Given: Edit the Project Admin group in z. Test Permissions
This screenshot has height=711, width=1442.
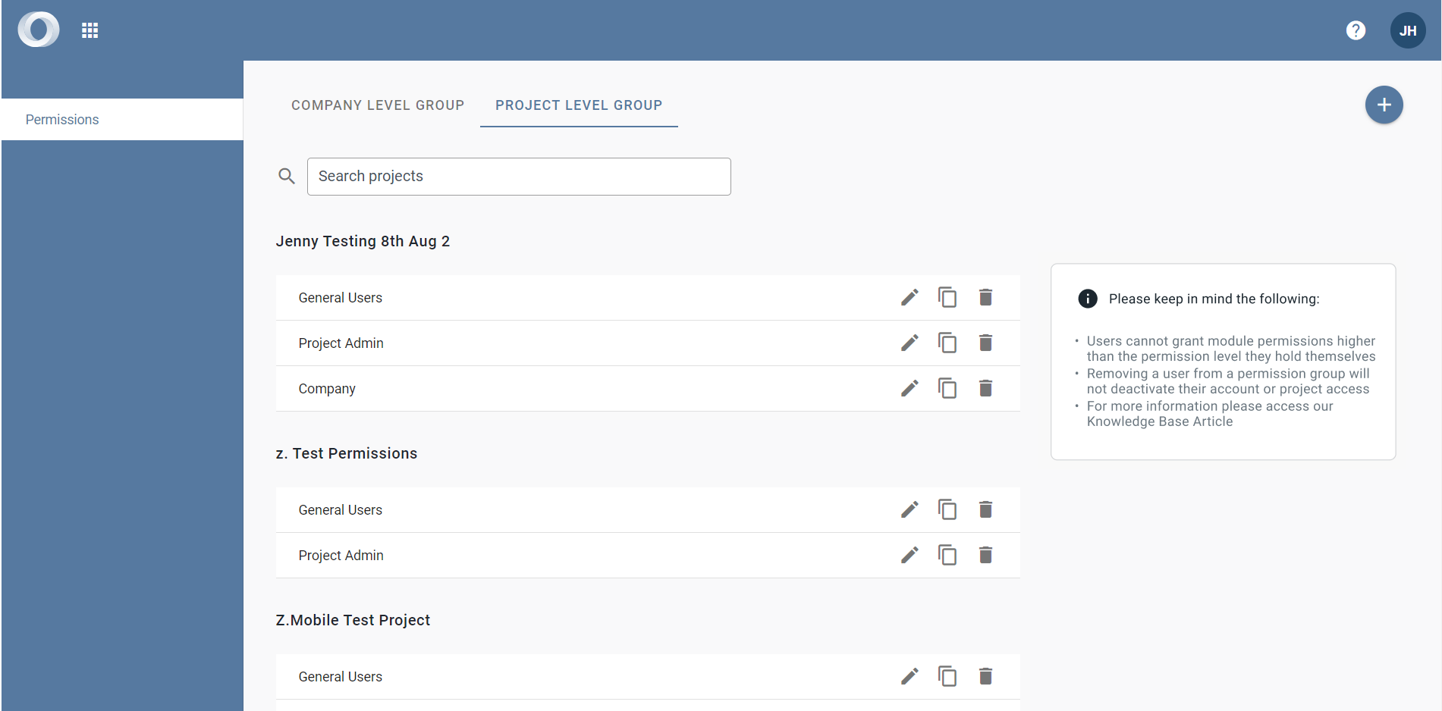Looking at the screenshot, I should pos(909,555).
